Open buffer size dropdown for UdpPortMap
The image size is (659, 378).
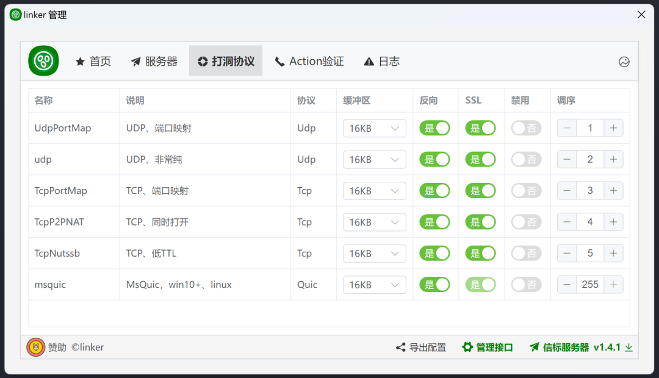pyautogui.click(x=375, y=128)
